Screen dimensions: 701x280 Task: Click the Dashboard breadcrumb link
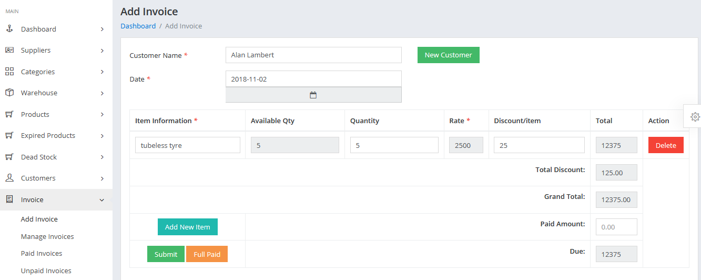[138, 26]
